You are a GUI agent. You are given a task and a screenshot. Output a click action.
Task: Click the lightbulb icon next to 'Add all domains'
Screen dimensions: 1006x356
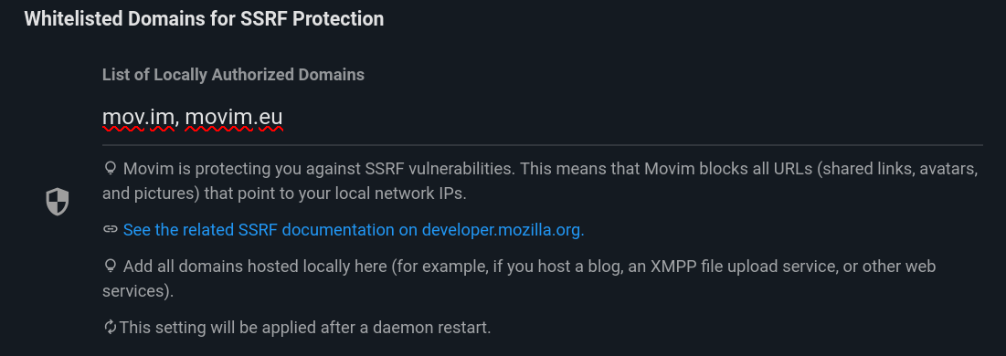click(111, 266)
